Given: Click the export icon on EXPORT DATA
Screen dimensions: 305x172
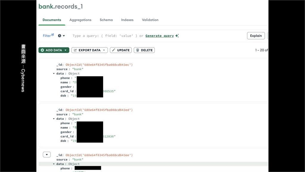Looking at the screenshot, I should [x=75, y=50].
